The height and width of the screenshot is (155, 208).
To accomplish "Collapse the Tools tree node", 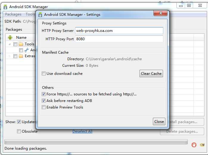I will 10,44.
